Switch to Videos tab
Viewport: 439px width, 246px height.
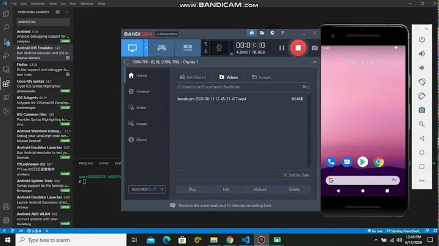point(229,77)
